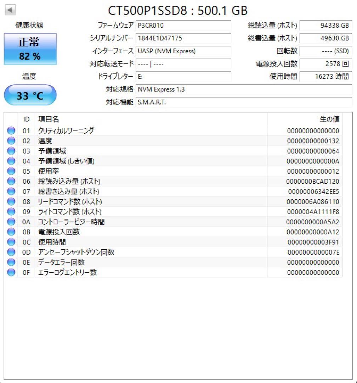The height and width of the screenshot is (383, 357).
Task: Select the エラーログエントリー数 attribute name
Action: pos(67,272)
